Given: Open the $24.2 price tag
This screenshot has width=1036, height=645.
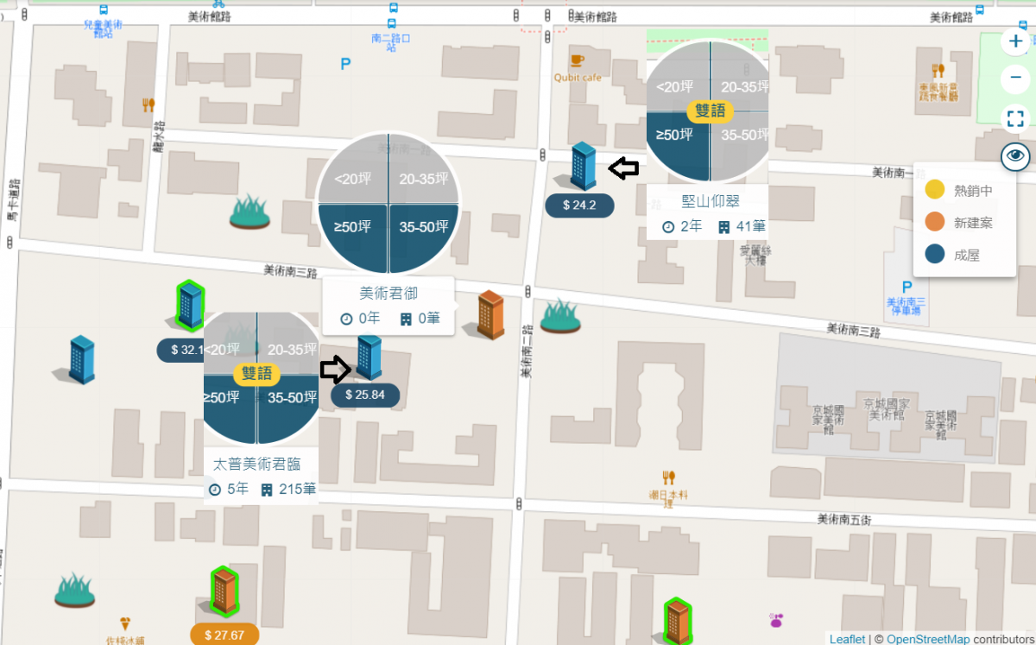Looking at the screenshot, I should click(x=579, y=206).
